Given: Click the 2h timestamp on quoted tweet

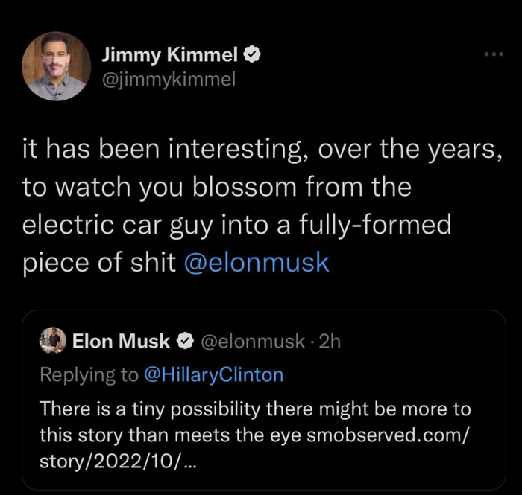Looking at the screenshot, I should coord(329,342).
